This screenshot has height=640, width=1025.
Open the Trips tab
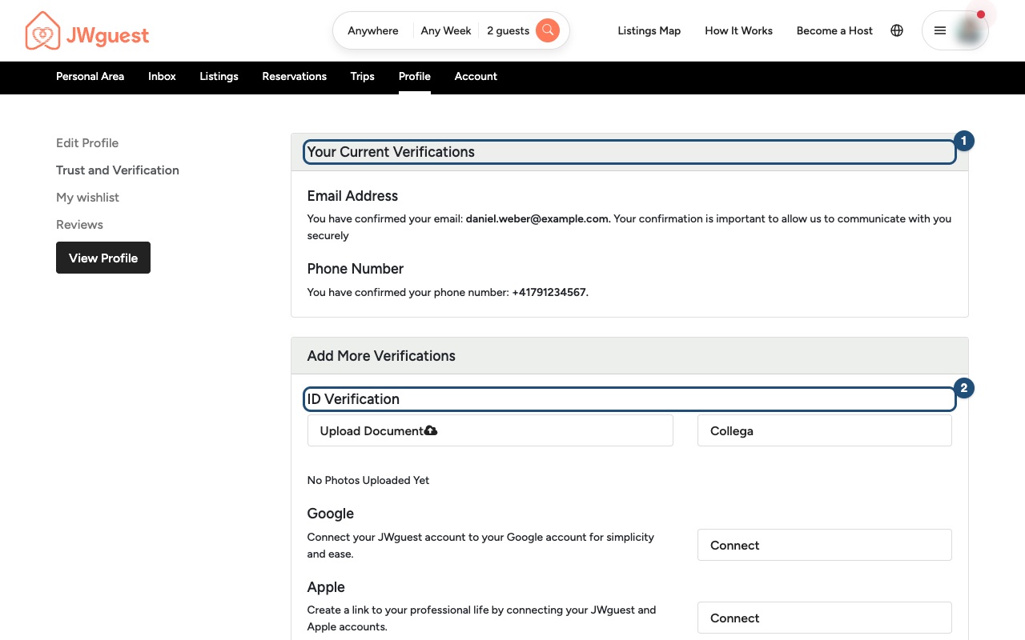[x=362, y=77]
